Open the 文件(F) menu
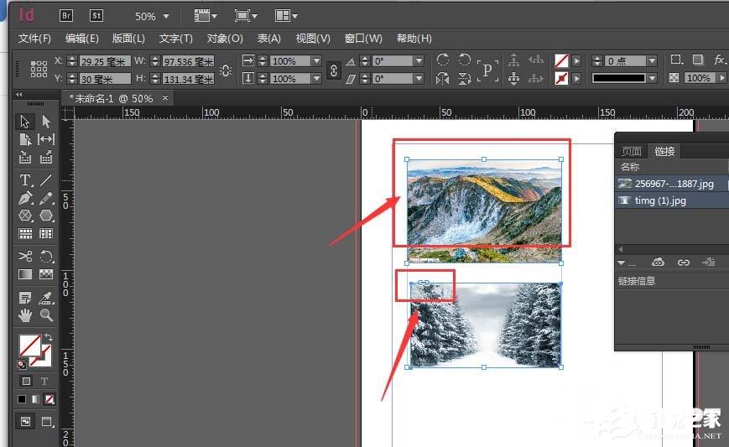Image resolution: width=729 pixels, height=447 pixels. [x=34, y=39]
